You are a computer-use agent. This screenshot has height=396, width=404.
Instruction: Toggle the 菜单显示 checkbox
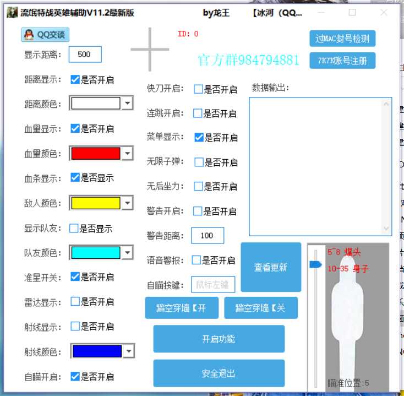199,137
